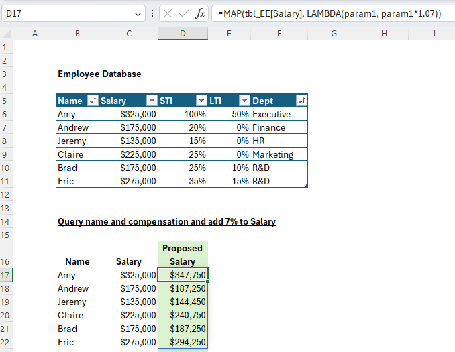Select Andrew's $187,250 proposed salary in row 18
Viewport: 455px width, 352px height.
pos(183,288)
